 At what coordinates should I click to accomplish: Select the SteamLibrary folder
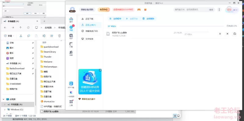tap(50, 52)
